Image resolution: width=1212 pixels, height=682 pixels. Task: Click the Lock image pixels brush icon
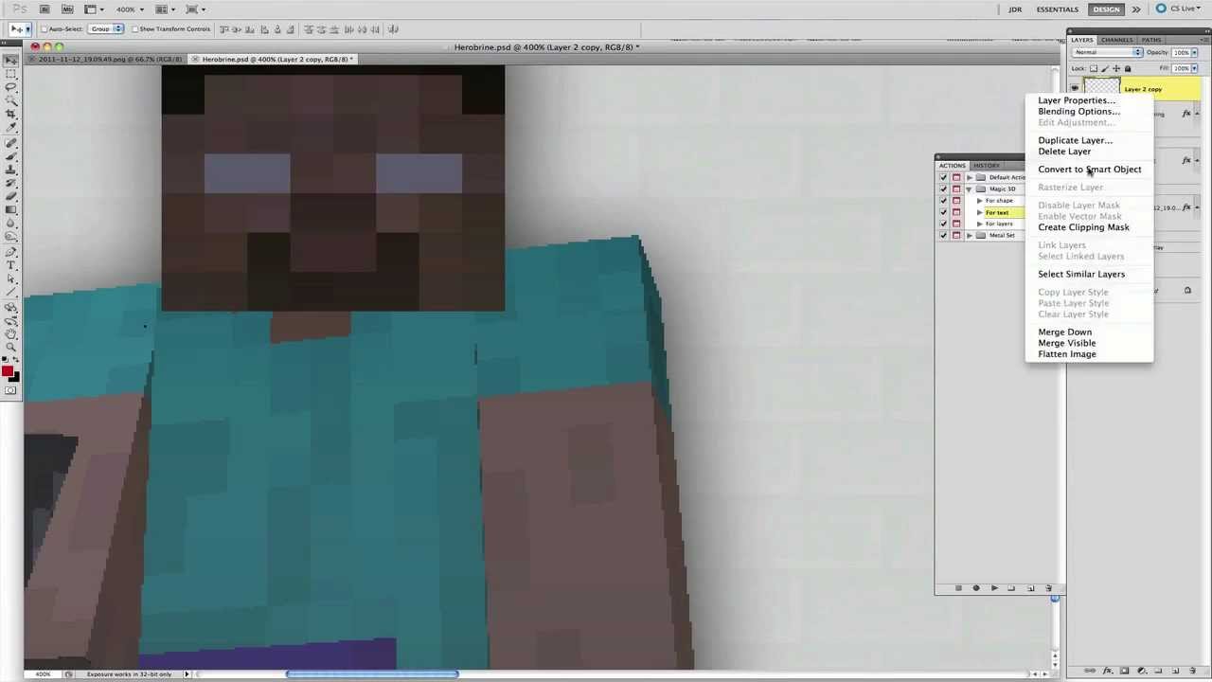click(x=1105, y=68)
